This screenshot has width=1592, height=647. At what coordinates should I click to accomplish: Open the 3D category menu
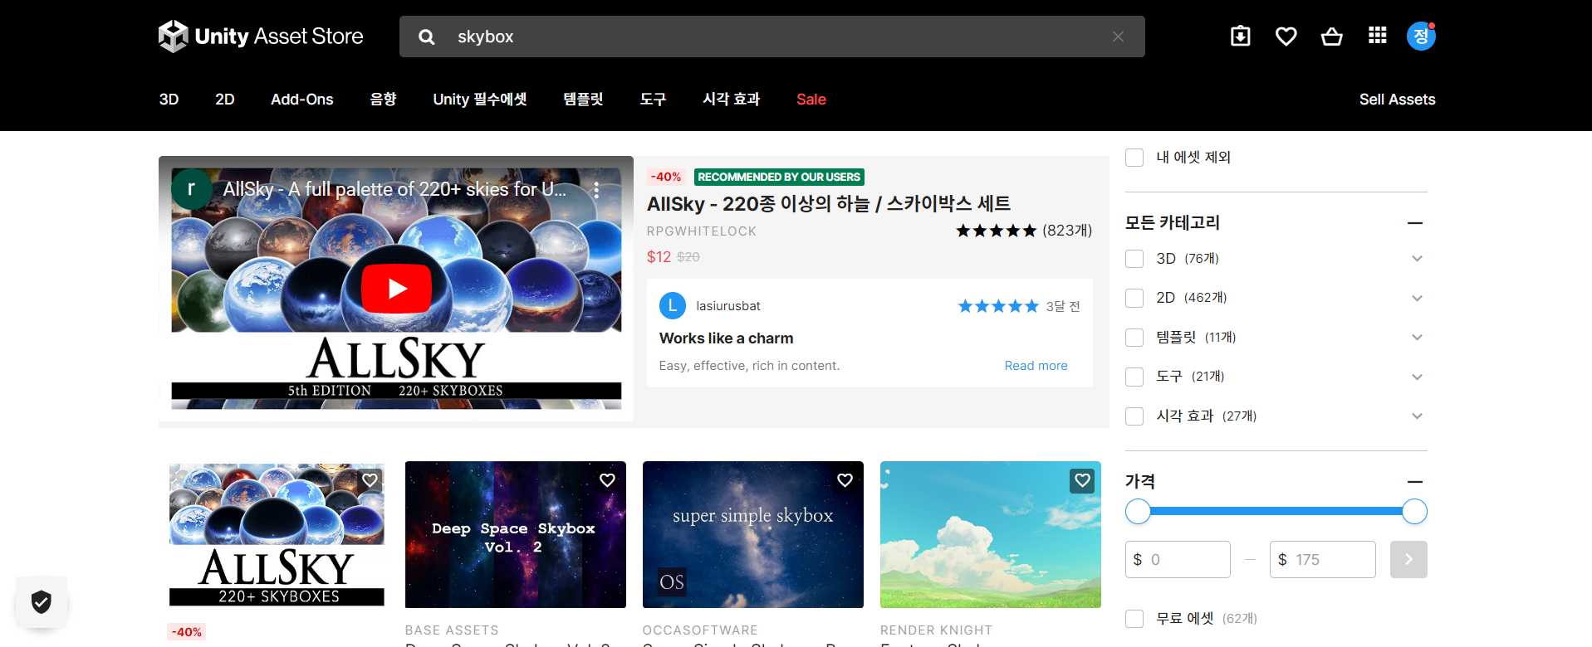click(169, 100)
